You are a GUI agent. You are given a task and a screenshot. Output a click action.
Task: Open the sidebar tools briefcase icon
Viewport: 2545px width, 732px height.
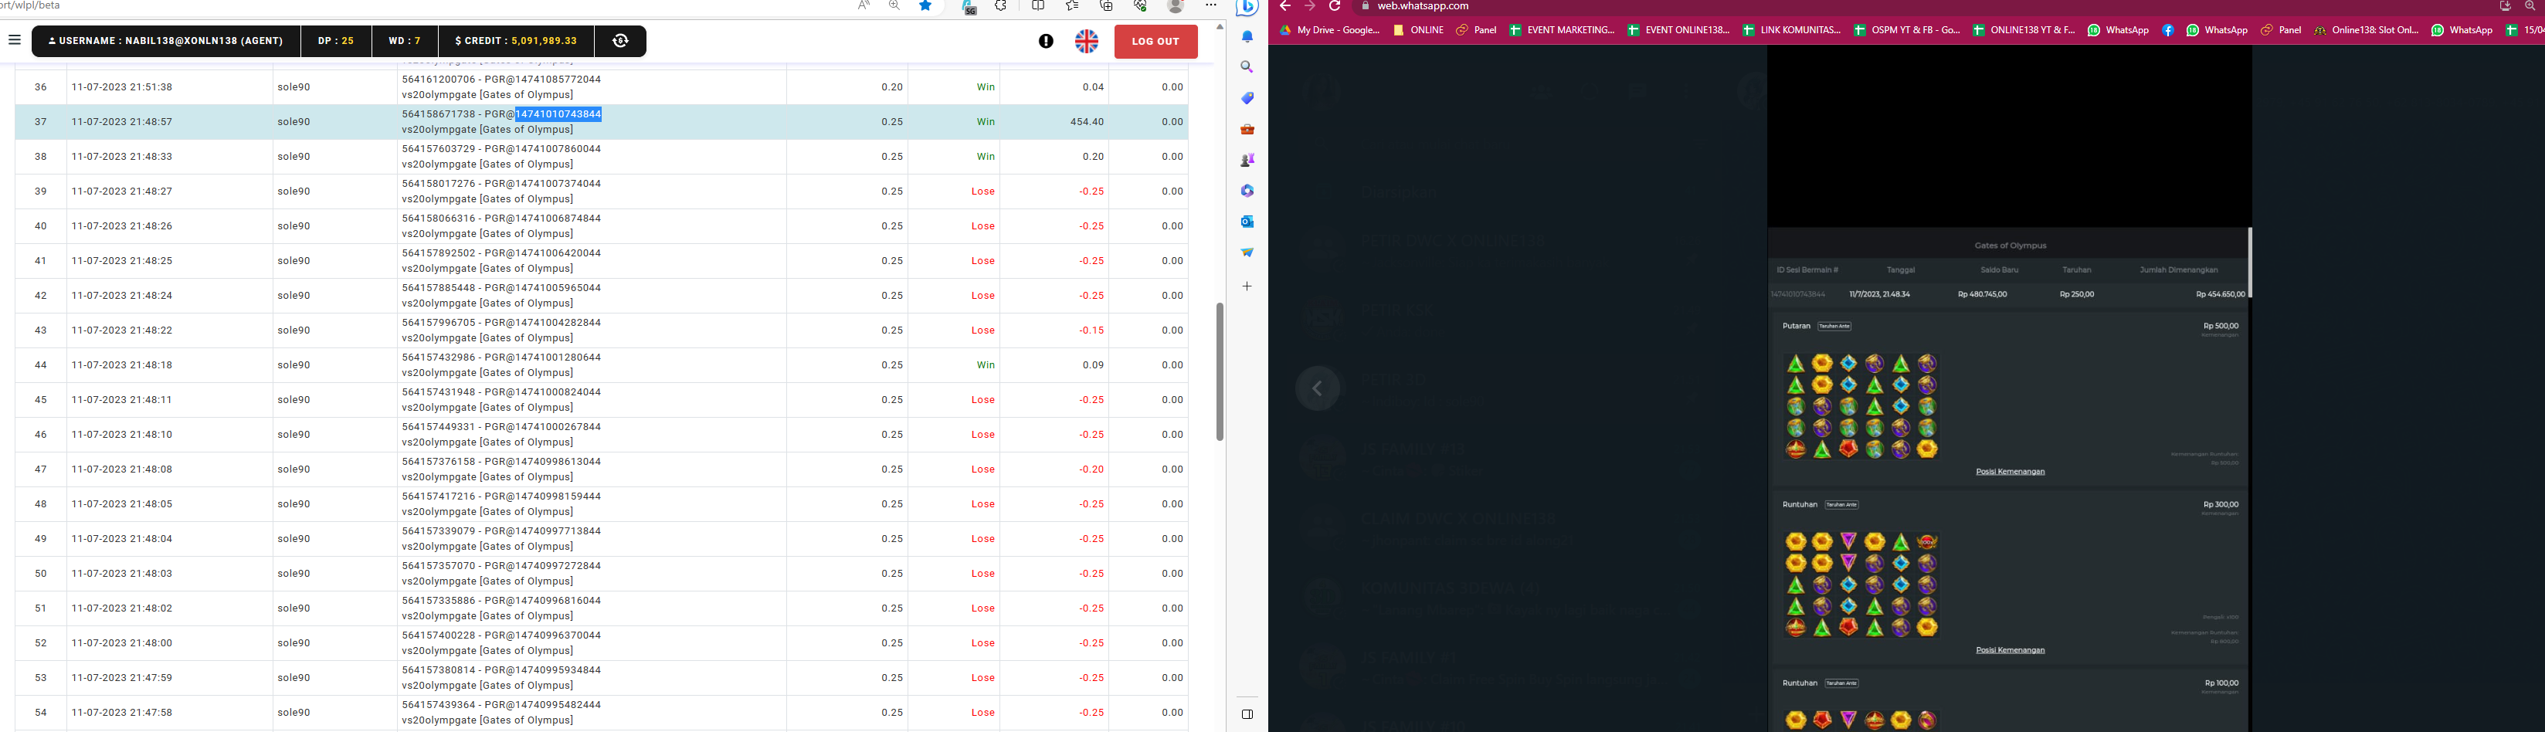pos(1248,130)
